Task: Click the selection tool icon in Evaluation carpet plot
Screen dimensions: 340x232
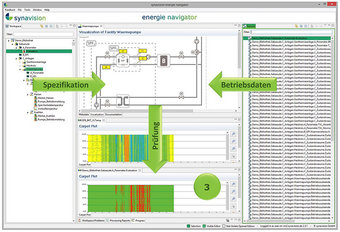Action: click(234, 206)
